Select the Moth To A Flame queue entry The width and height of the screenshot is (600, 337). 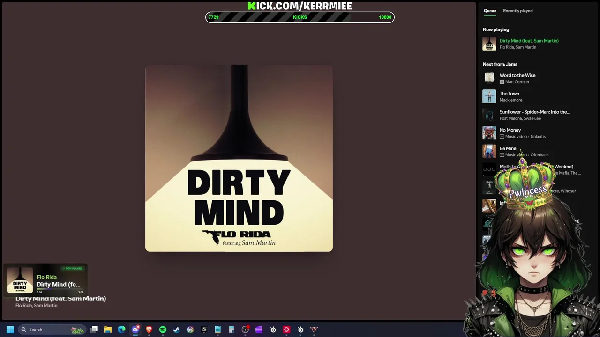[x=536, y=167]
